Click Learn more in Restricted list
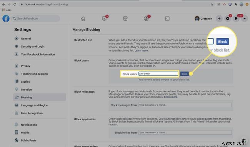 click(x=141, y=51)
